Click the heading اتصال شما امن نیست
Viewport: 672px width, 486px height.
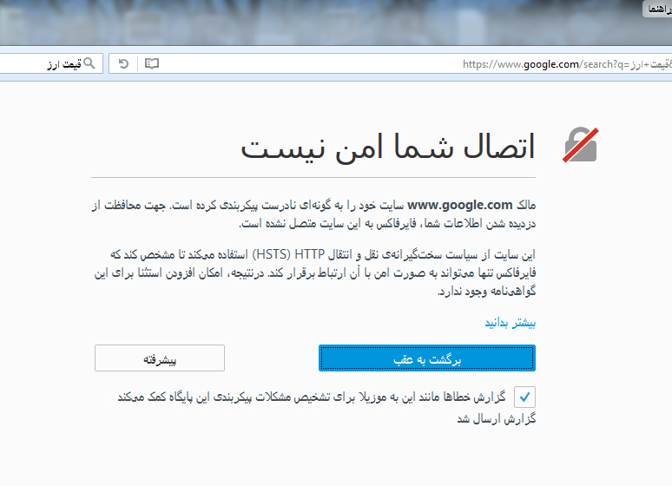(388, 147)
